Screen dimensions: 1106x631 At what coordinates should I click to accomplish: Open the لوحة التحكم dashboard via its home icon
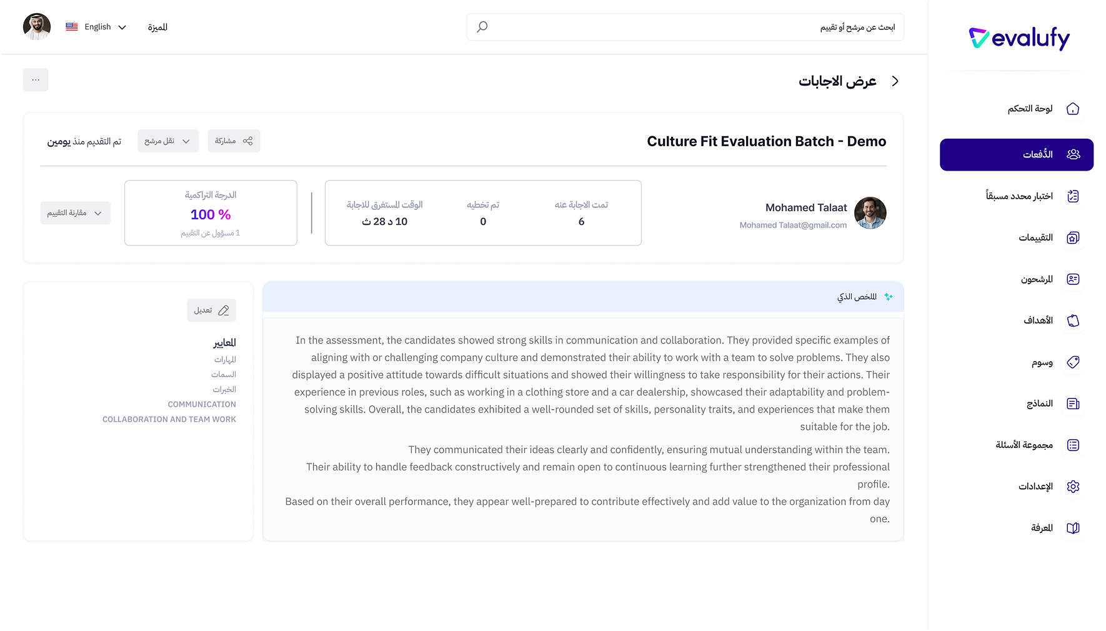(1074, 109)
